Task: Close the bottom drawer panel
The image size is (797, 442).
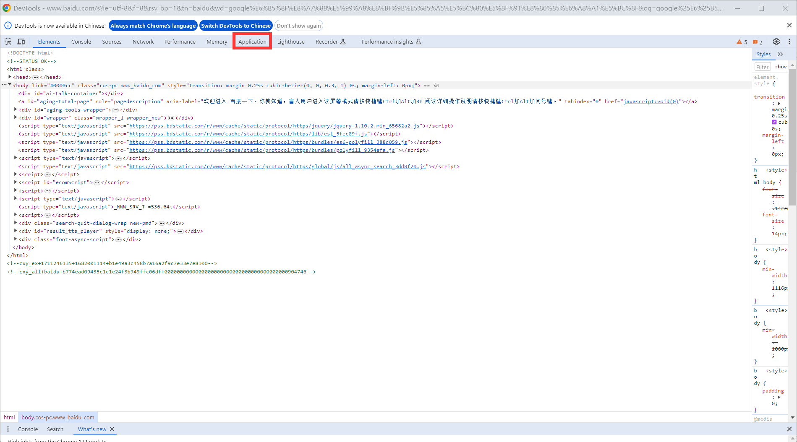Action: (789, 429)
